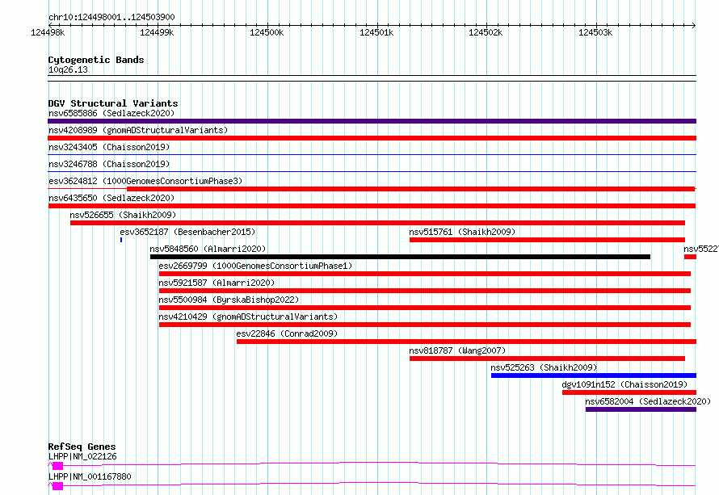Open nsv4210429 (gnomADStructuralVariants) label

coord(248,317)
